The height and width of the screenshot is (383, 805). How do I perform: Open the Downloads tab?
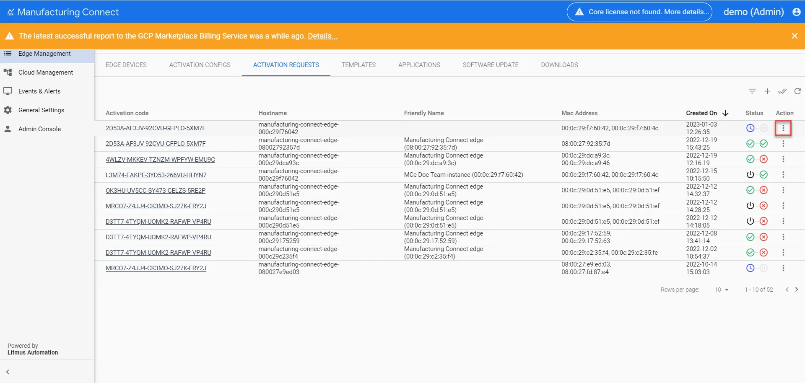(x=559, y=65)
